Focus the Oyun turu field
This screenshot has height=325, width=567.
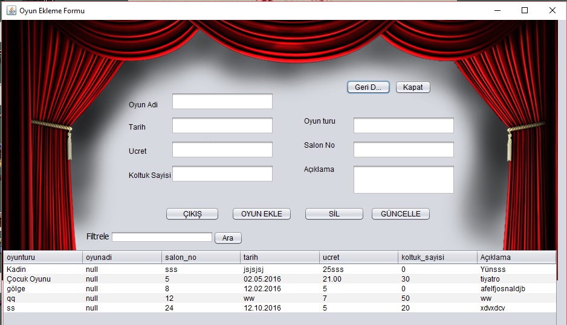pos(403,125)
